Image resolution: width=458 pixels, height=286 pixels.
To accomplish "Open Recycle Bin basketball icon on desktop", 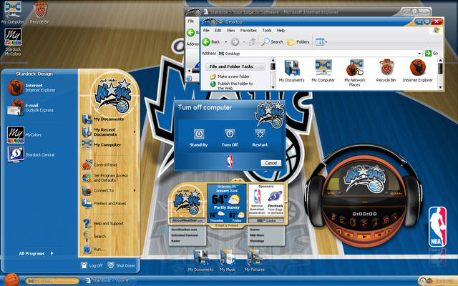I will click(x=39, y=9).
